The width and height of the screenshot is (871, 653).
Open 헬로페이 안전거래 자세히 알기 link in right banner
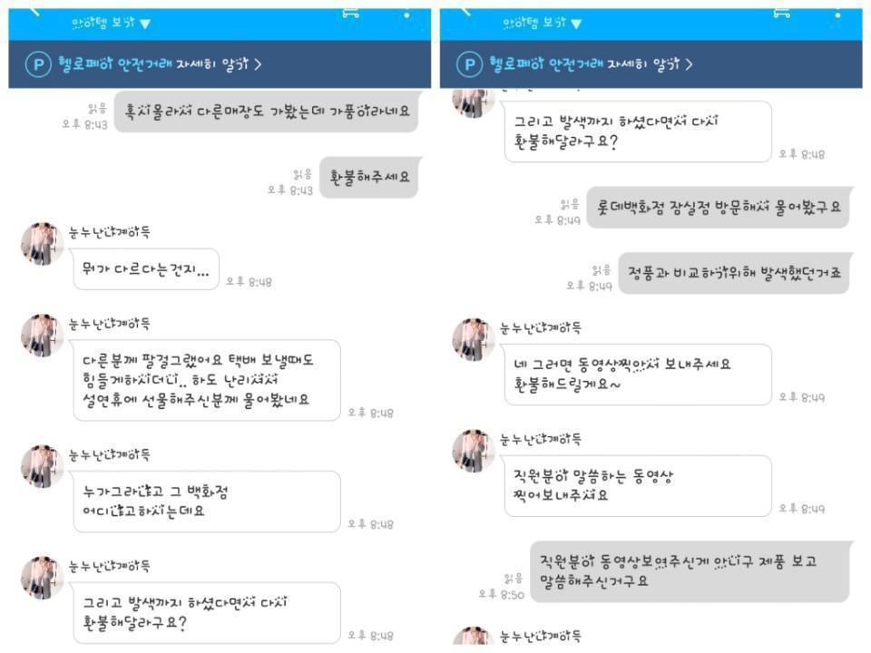click(x=591, y=64)
